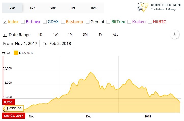Viewport: 184px width, 121px height.
Task: Enable the Bitfinex checkbox
Action: click(23, 22)
